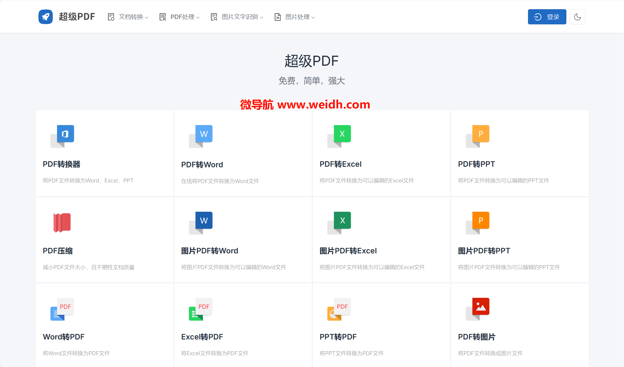The width and height of the screenshot is (624, 367).
Task: Click the PDF转图片 red image icon
Action: pos(478,309)
